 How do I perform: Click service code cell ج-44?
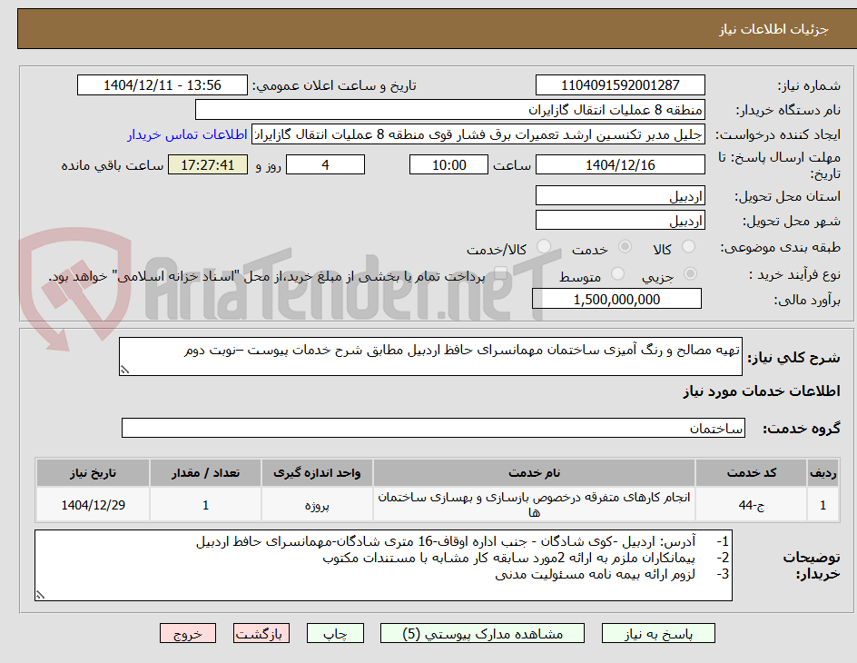[x=752, y=505]
